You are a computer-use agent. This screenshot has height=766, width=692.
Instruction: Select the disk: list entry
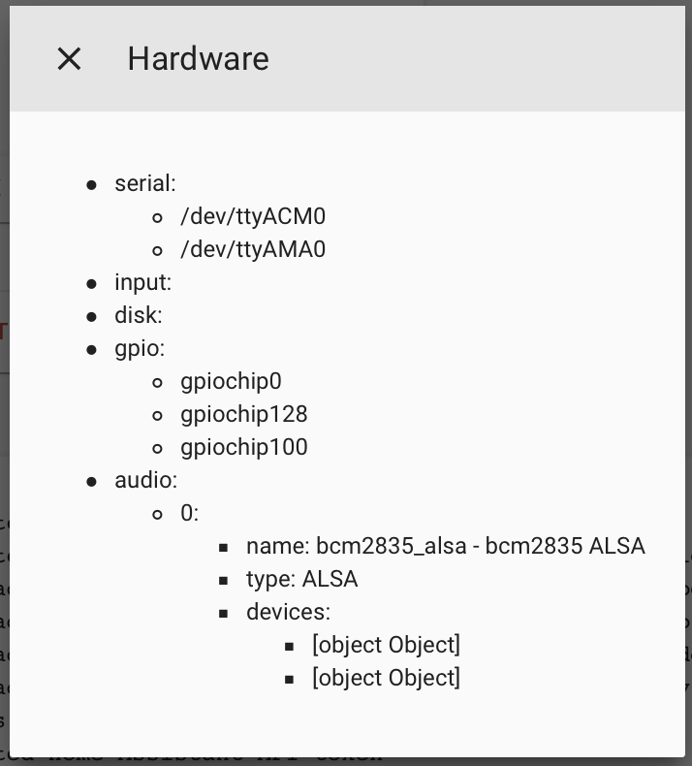tap(139, 315)
